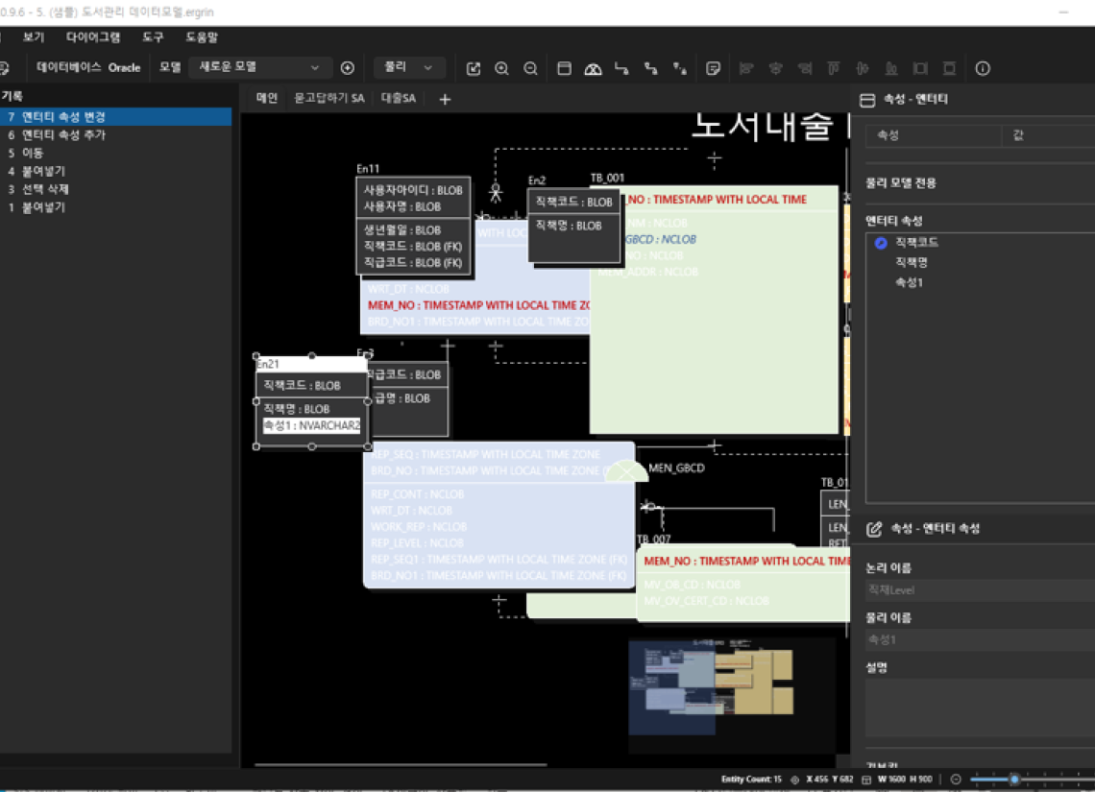
Task: Select history item 6 엔터티 속성 추가
Action: point(116,134)
